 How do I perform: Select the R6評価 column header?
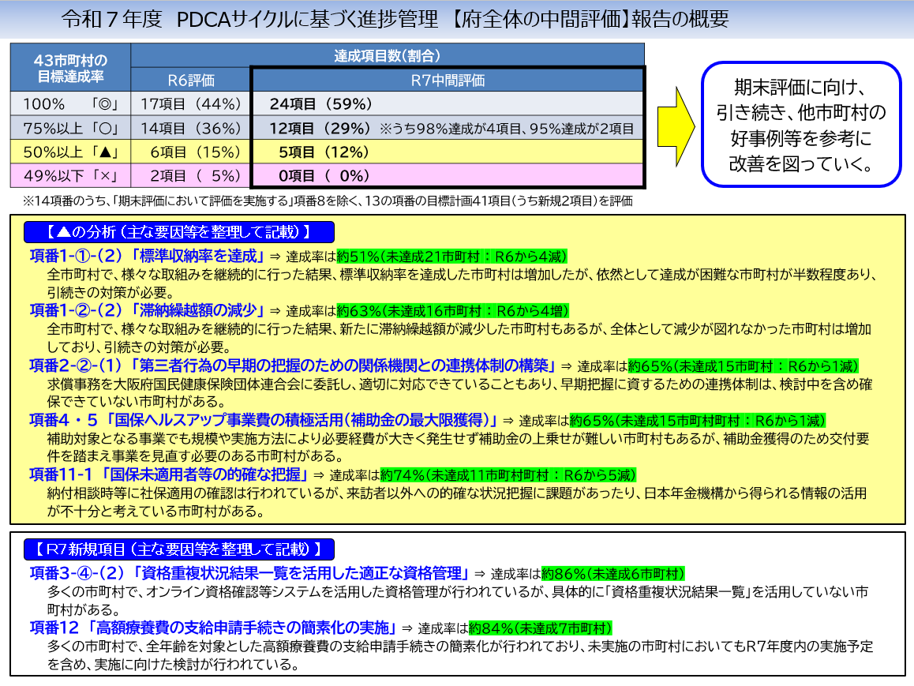click(190, 80)
